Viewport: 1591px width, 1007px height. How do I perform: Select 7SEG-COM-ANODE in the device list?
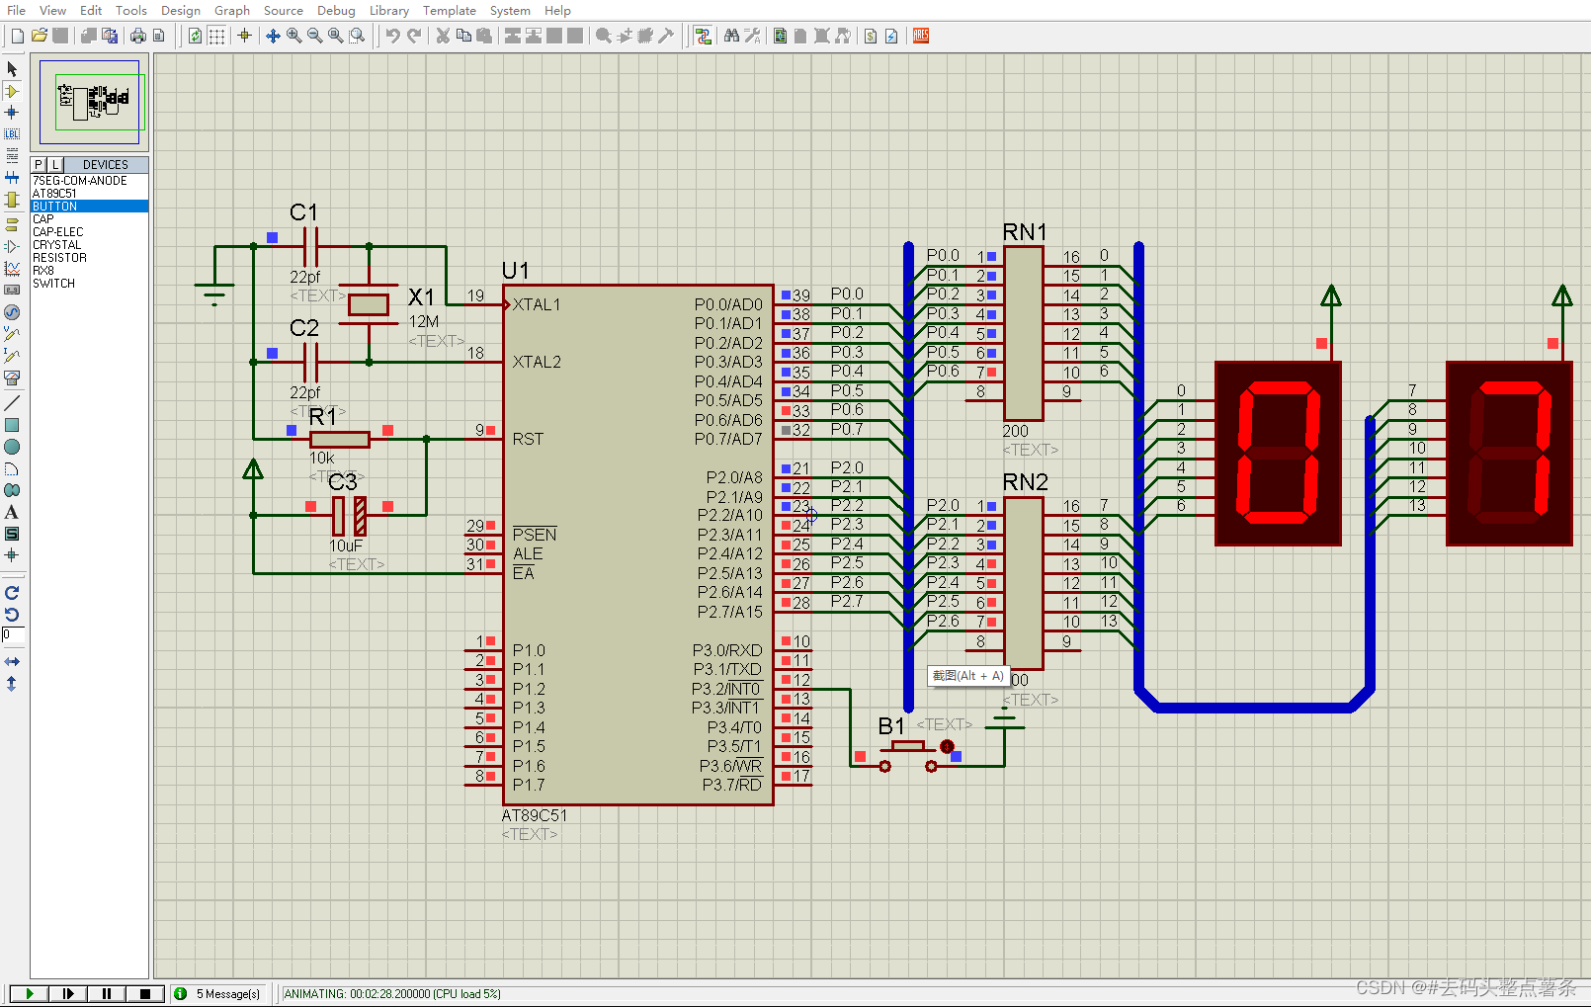[x=89, y=181]
